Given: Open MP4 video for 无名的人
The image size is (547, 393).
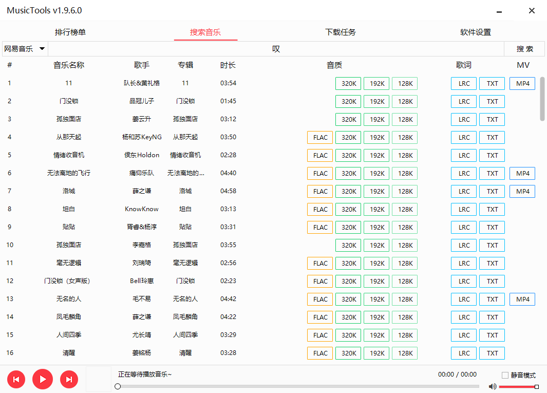Looking at the screenshot, I should (522, 299).
